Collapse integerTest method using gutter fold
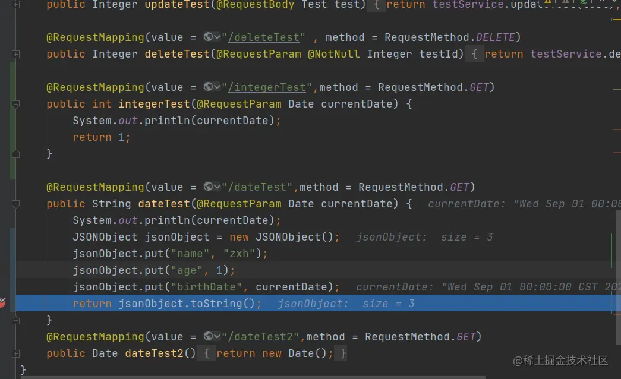Image resolution: width=621 pixels, height=379 pixels. coord(16,104)
